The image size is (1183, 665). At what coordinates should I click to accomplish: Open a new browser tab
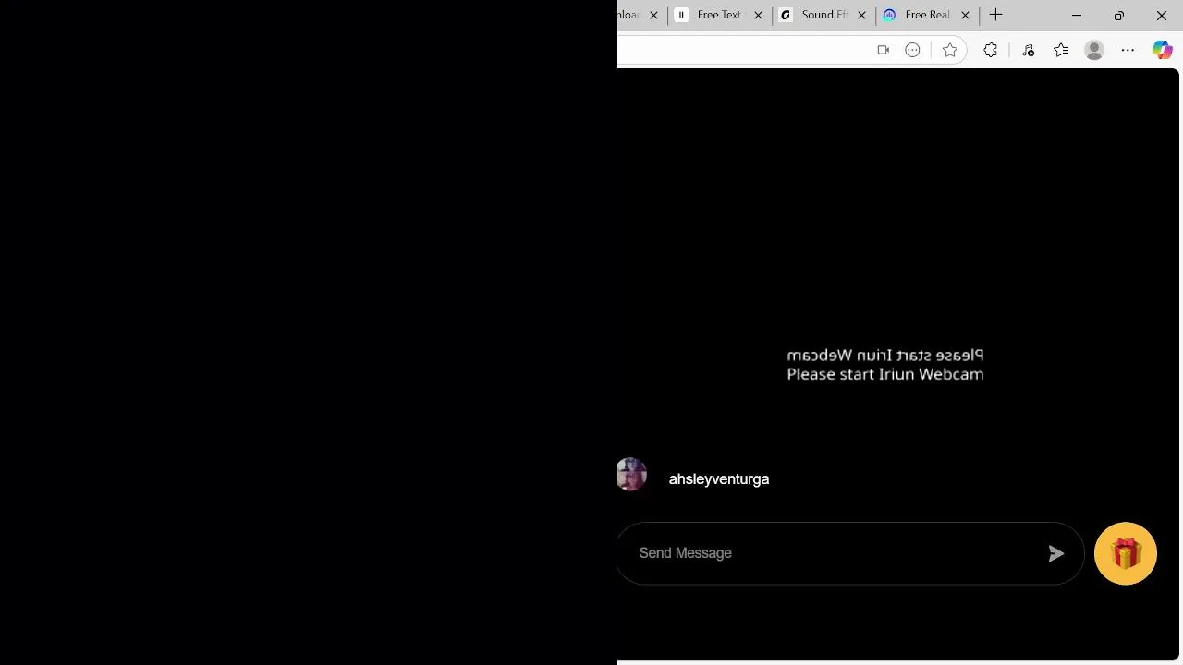(x=995, y=15)
